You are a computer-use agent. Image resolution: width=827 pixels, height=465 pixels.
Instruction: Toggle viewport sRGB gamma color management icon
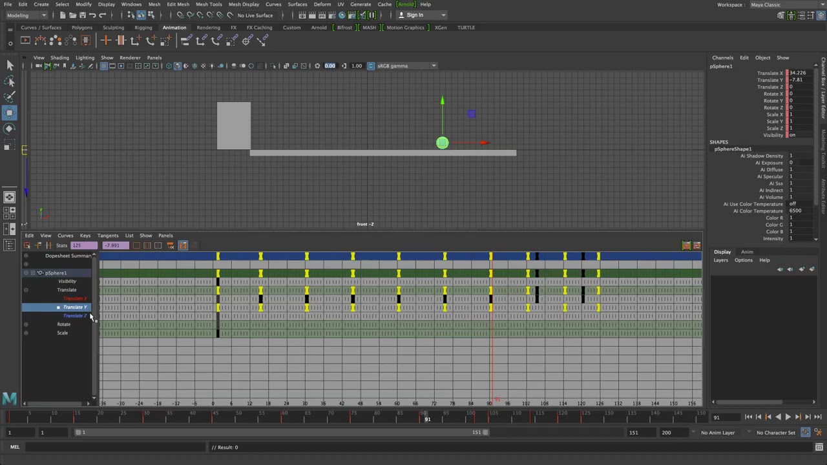click(x=371, y=66)
